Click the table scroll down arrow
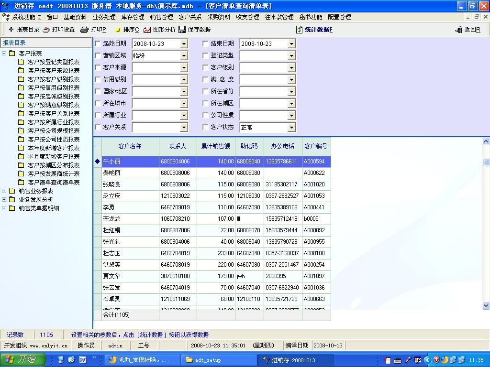This screenshot has height=367, width=490. click(486, 305)
